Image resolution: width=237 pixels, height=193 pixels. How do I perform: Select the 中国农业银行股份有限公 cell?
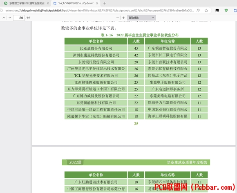pos(168,109)
